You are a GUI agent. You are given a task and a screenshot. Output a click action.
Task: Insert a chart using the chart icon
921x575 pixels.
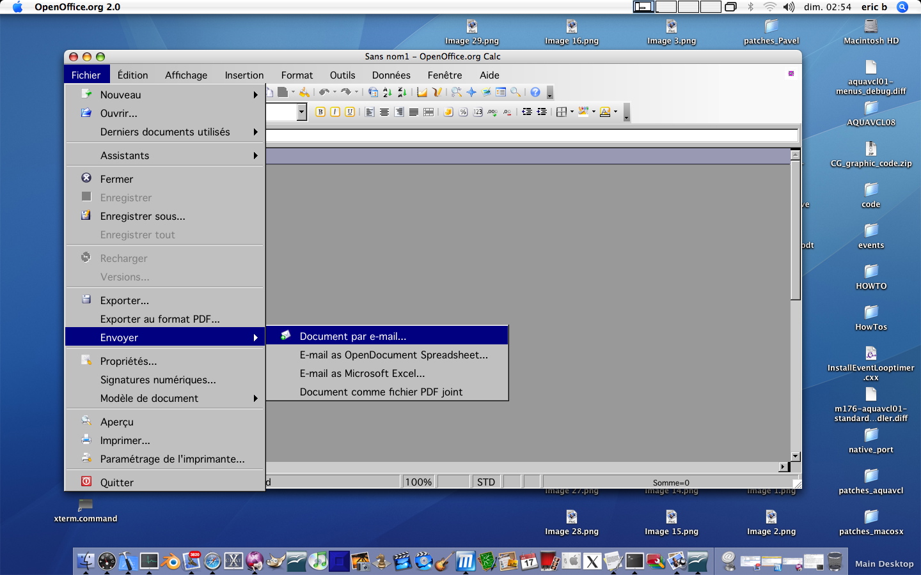pyautogui.click(x=422, y=93)
